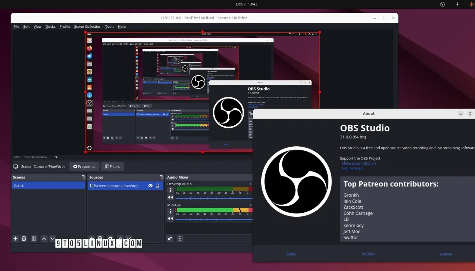Delete the selected scene via trash icon

pyautogui.click(x=24, y=238)
